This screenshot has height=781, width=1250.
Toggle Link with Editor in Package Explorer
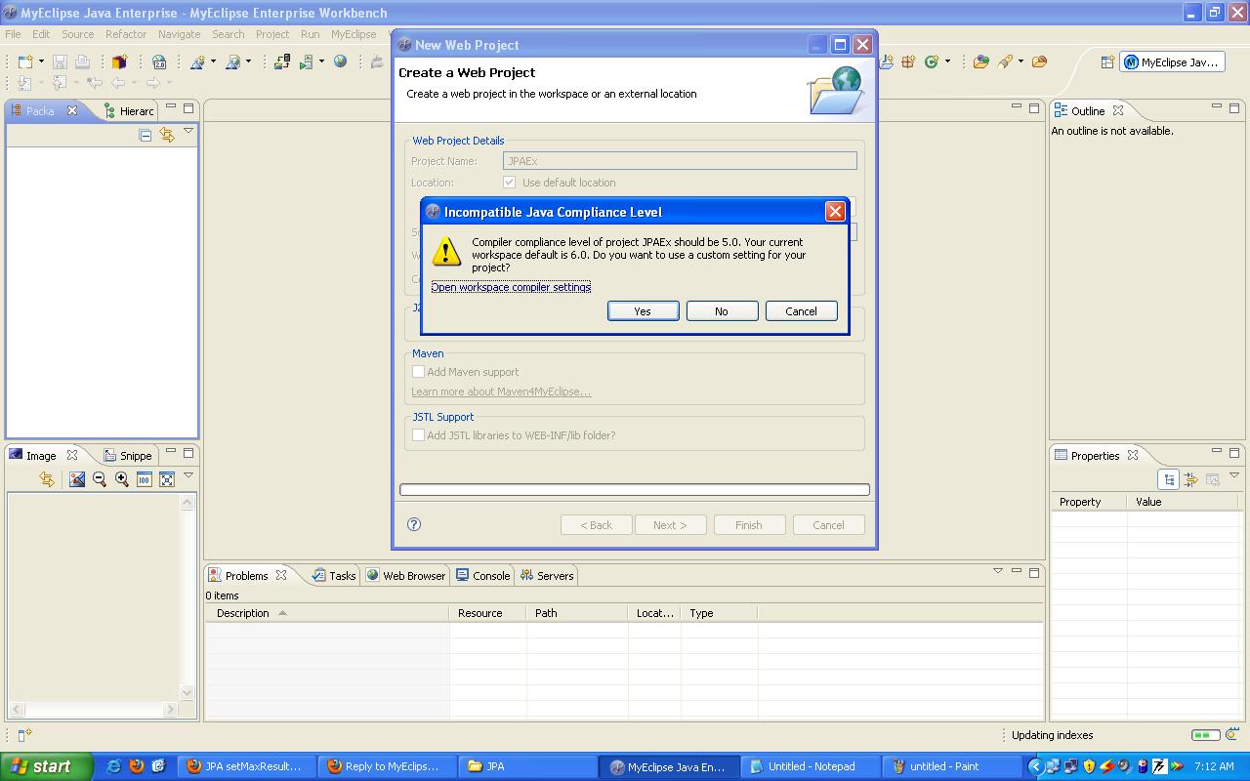(167, 135)
